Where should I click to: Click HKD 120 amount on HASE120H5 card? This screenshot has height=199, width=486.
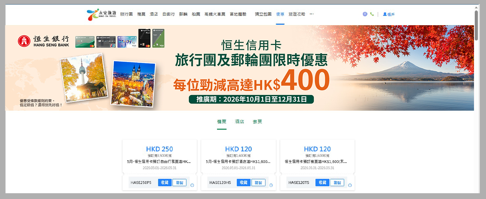(238, 149)
